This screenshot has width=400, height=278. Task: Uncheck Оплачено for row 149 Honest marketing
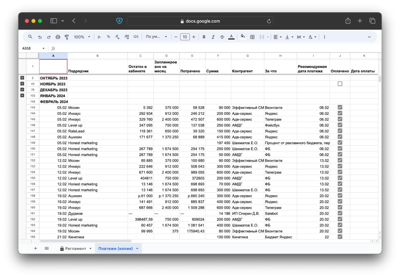pos(340,143)
